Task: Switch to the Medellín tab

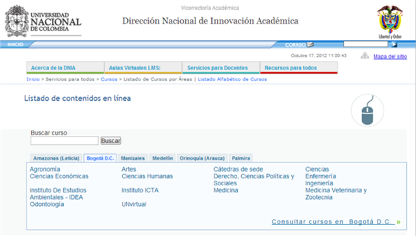Action: (162, 158)
